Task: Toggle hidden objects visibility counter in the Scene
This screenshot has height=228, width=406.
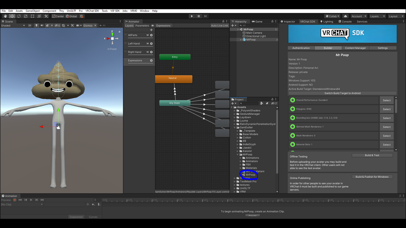Action: point(57,25)
